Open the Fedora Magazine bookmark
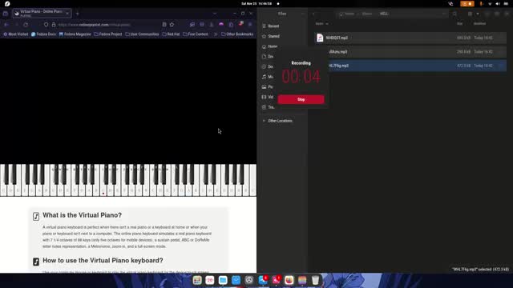 coord(75,34)
